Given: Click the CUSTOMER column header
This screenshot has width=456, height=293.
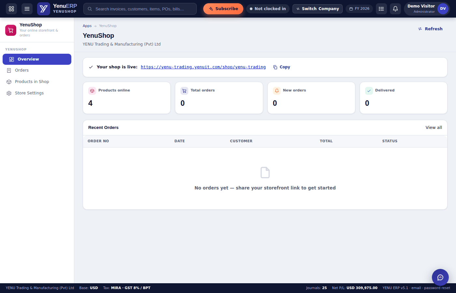Looking at the screenshot, I should pyautogui.click(x=241, y=141).
